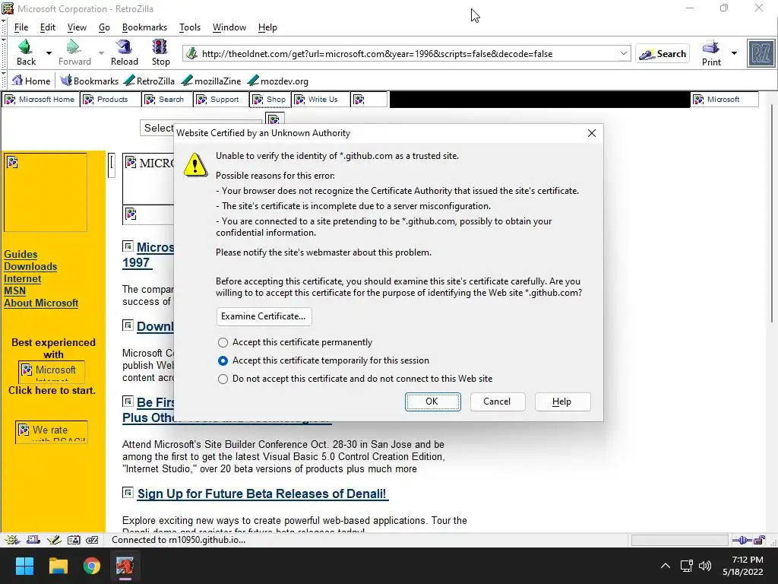This screenshot has height=584, width=778.
Task: Open the Go menu
Action: pyautogui.click(x=104, y=27)
